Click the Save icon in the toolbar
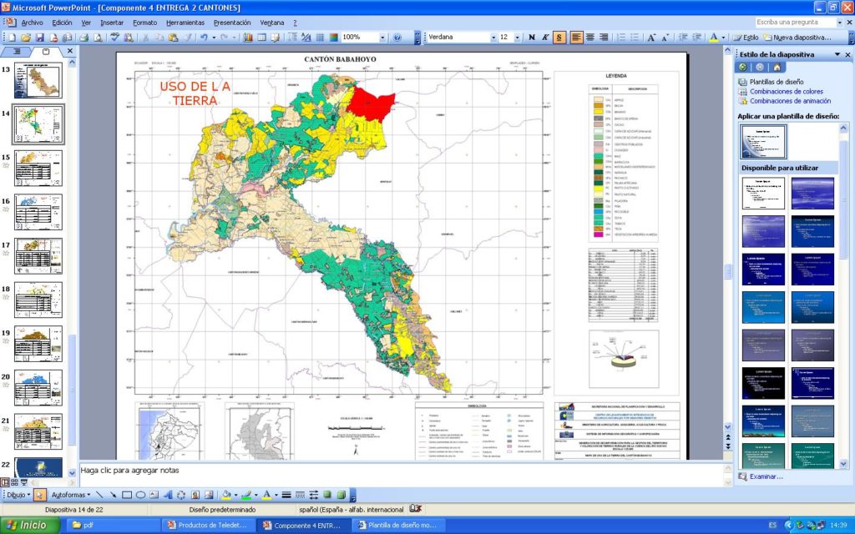This screenshot has width=855, height=534. [x=39, y=38]
